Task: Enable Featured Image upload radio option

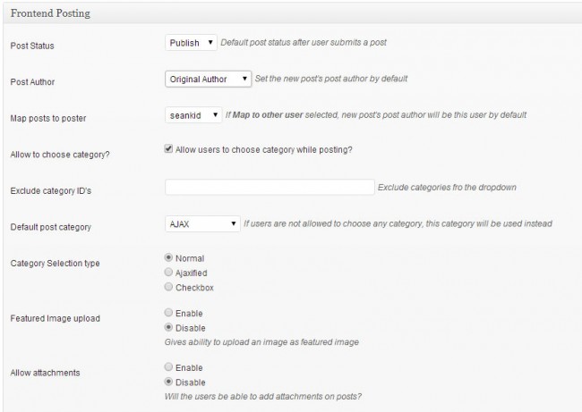Action: [168, 314]
